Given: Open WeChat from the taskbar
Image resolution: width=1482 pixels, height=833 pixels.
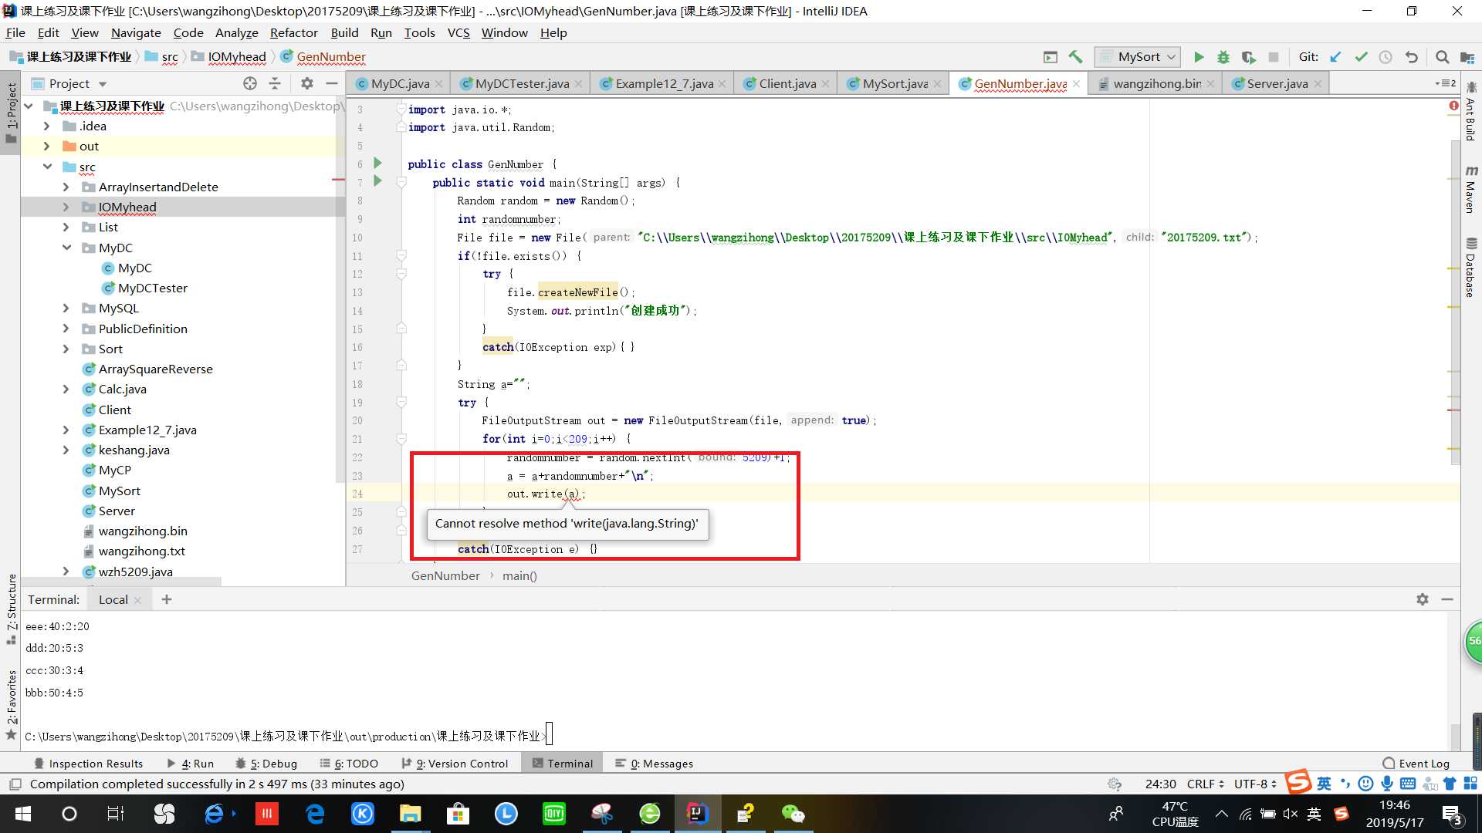Looking at the screenshot, I should [793, 814].
